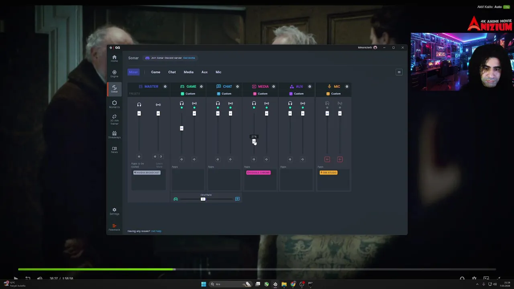Switch to the Mic tab

coord(218,72)
